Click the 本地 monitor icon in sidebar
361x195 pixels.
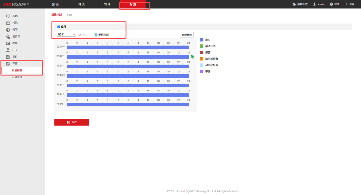coord(8,16)
